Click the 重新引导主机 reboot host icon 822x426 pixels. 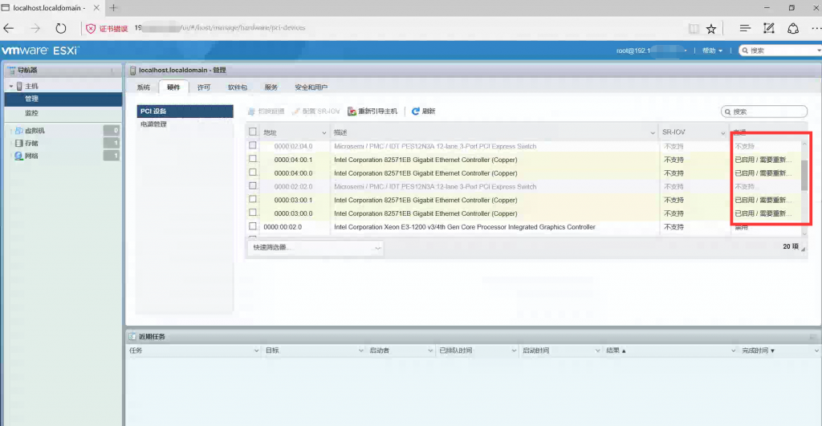[352, 112]
